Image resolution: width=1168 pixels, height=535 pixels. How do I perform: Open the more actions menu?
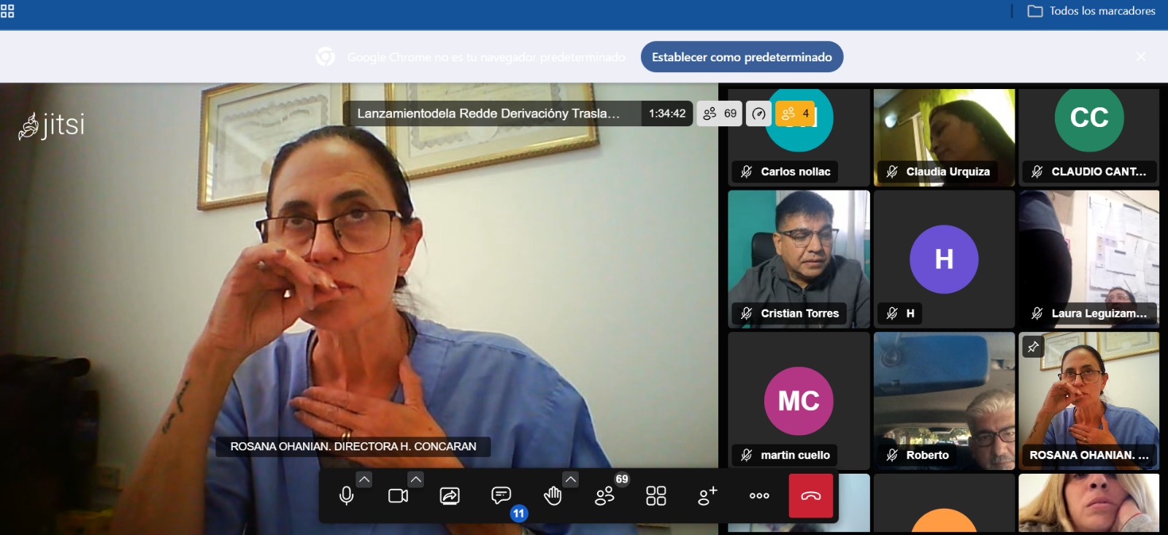click(759, 496)
